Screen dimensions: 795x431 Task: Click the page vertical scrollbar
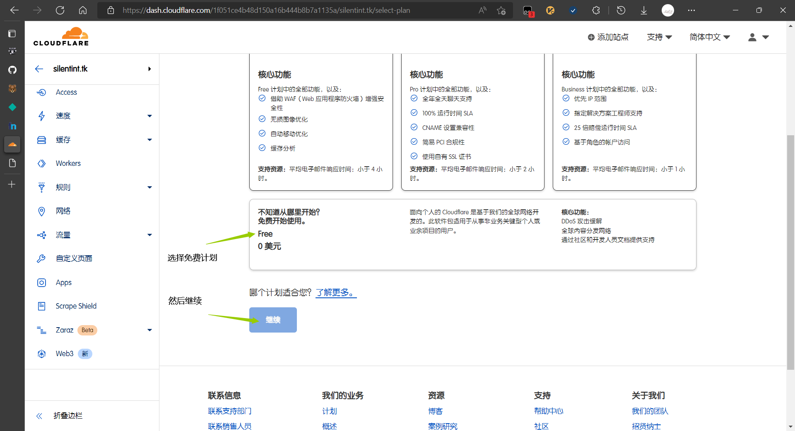[x=790, y=252]
